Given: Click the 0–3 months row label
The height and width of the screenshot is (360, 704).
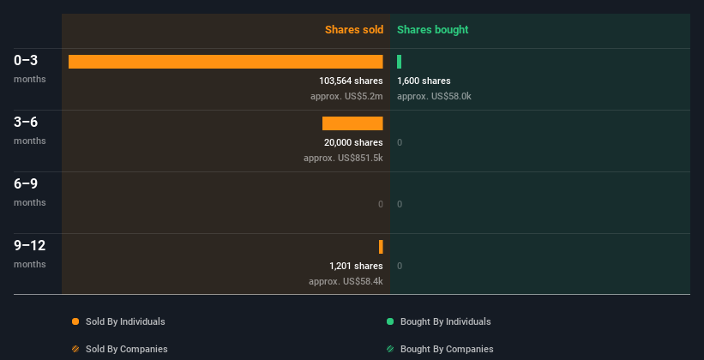Looking at the screenshot, I should point(30,69).
